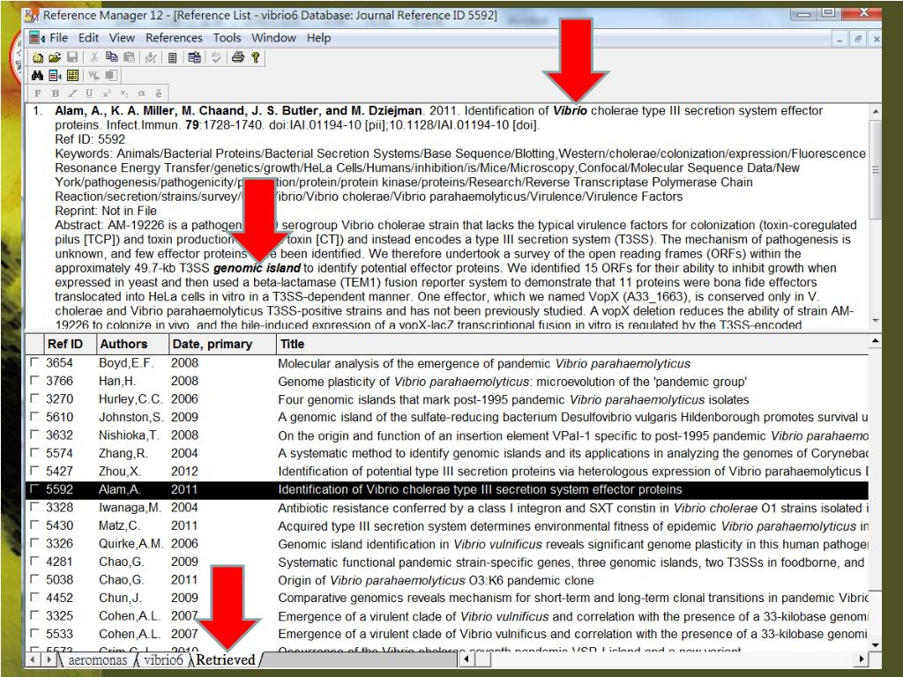Tick the checkbox for Ref ID 4452
Screen dimensions: 903x677
pos(34,597)
